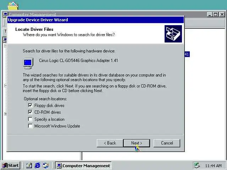Uncheck Floppy disk drives option
This screenshot has width=227, height=170.
point(30,106)
